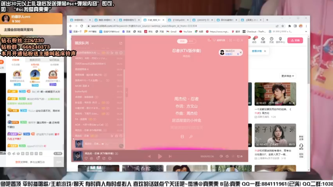Open bilibili customer service headset icon
The height and width of the screenshot is (187, 333).
pos(301,147)
